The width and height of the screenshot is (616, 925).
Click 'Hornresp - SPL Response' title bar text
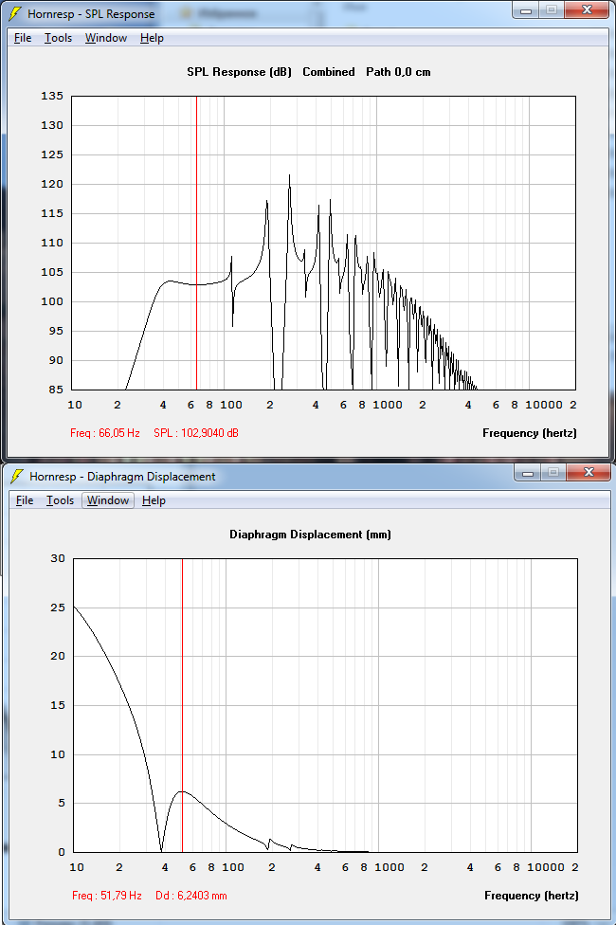tap(91, 13)
